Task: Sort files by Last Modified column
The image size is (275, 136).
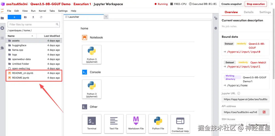Action: click(49, 36)
